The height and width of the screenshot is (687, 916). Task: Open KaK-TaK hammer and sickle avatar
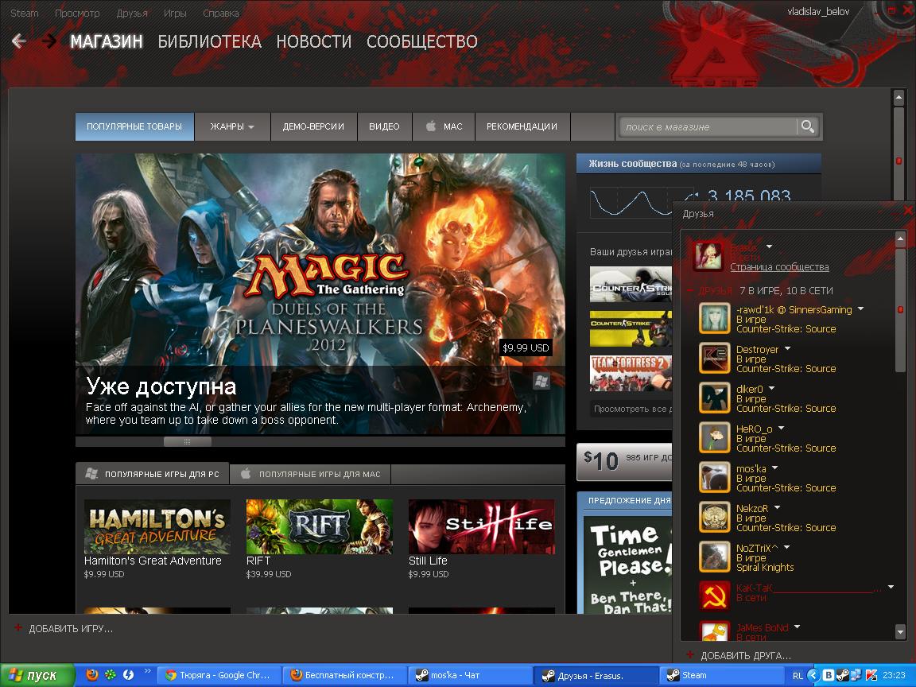[x=715, y=596]
